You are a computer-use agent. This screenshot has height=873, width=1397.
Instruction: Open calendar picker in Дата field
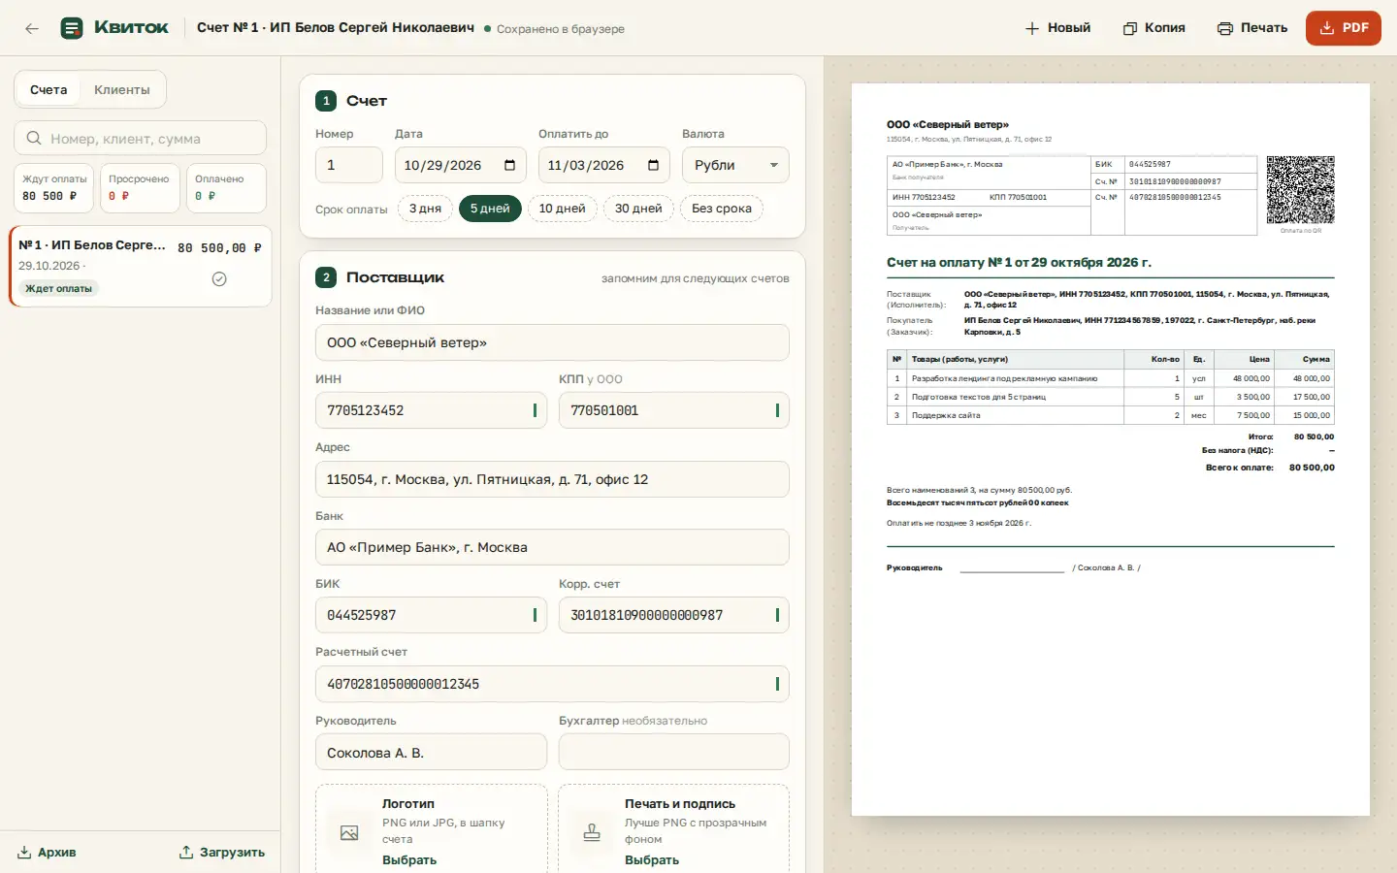(x=510, y=165)
